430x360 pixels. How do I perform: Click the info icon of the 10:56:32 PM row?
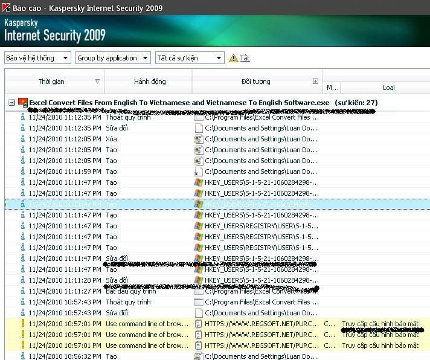click(x=23, y=356)
